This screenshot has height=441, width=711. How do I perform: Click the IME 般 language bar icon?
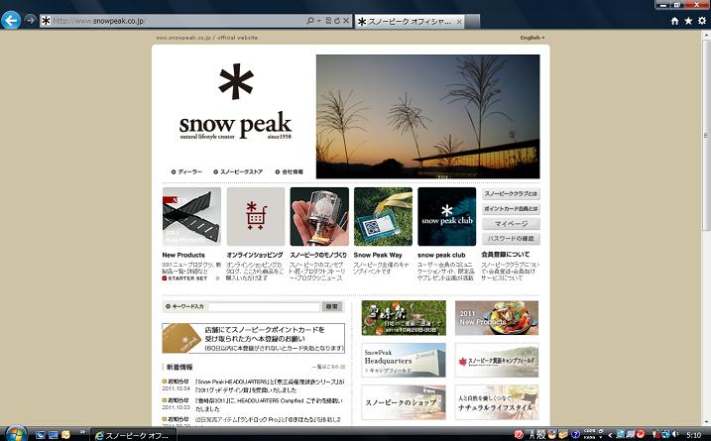point(541,435)
